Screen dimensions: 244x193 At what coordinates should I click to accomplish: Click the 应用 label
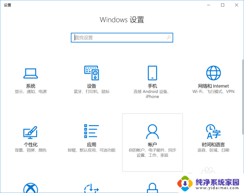click(x=92, y=145)
